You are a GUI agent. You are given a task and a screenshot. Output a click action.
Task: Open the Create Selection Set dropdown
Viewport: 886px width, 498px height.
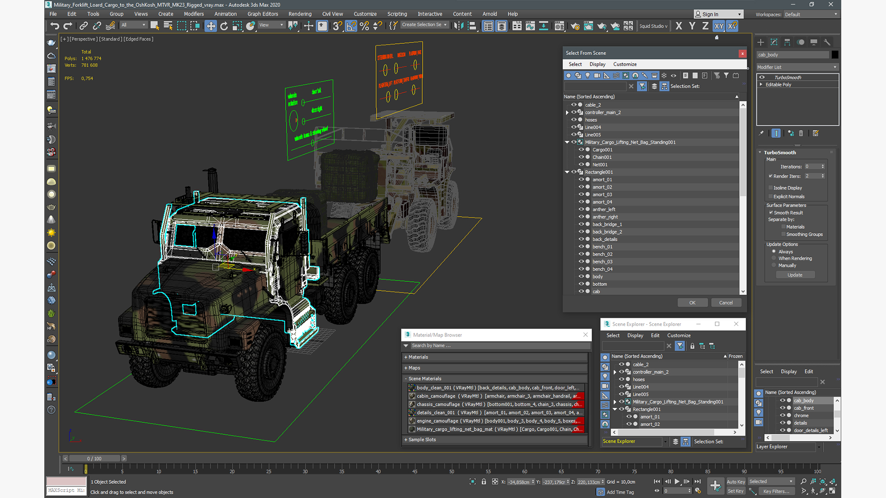click(424, 25)
